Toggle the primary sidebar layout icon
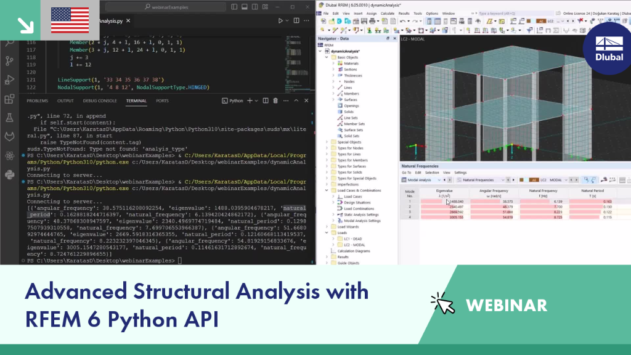631x355 pixels. click(234, 7)
